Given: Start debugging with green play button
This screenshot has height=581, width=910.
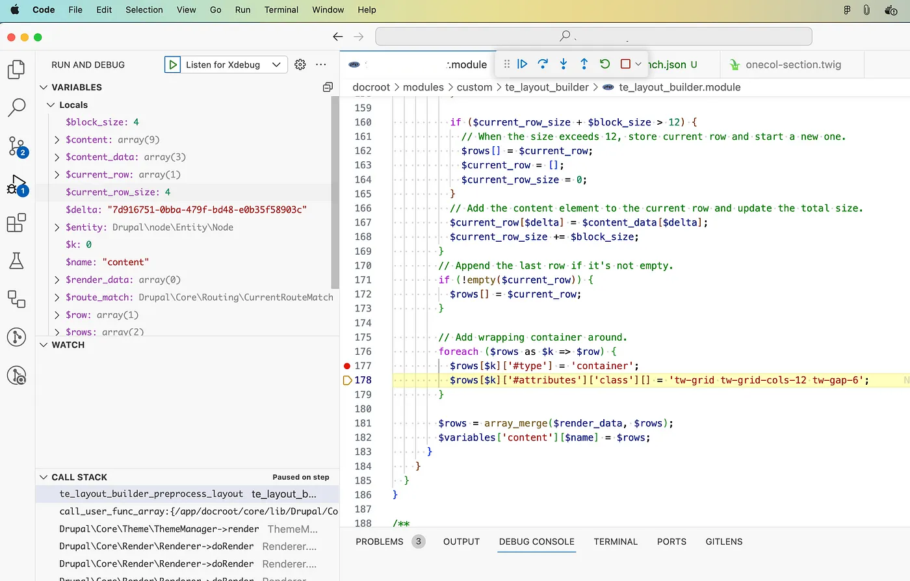Looking at the screenshot, I should click(x=172, y=64).
